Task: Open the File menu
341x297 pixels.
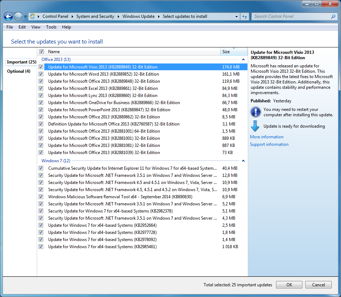Action: 10,27
